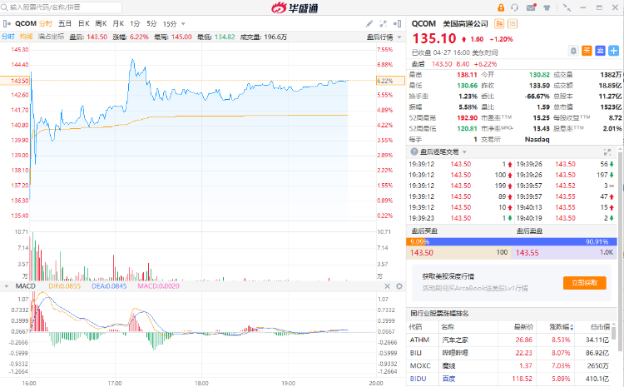Click the QCOM ticker in chart header
This screenshot has width=624, height=387.
[26, 24]
